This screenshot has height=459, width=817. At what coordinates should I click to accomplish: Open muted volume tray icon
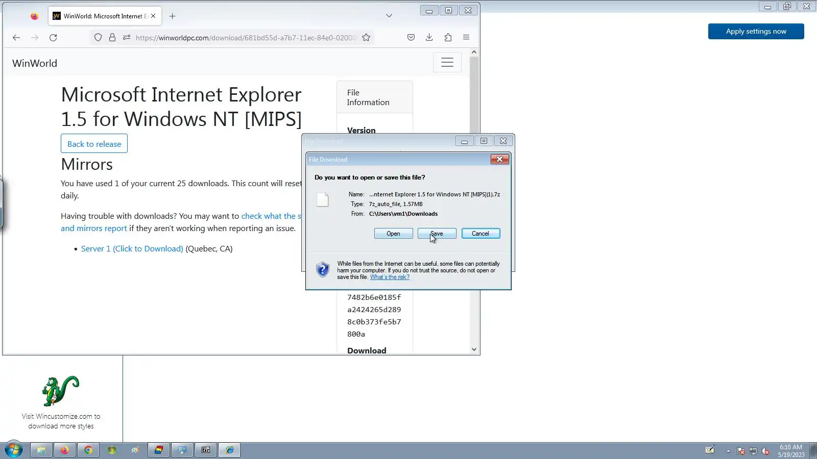click(765, 451)
